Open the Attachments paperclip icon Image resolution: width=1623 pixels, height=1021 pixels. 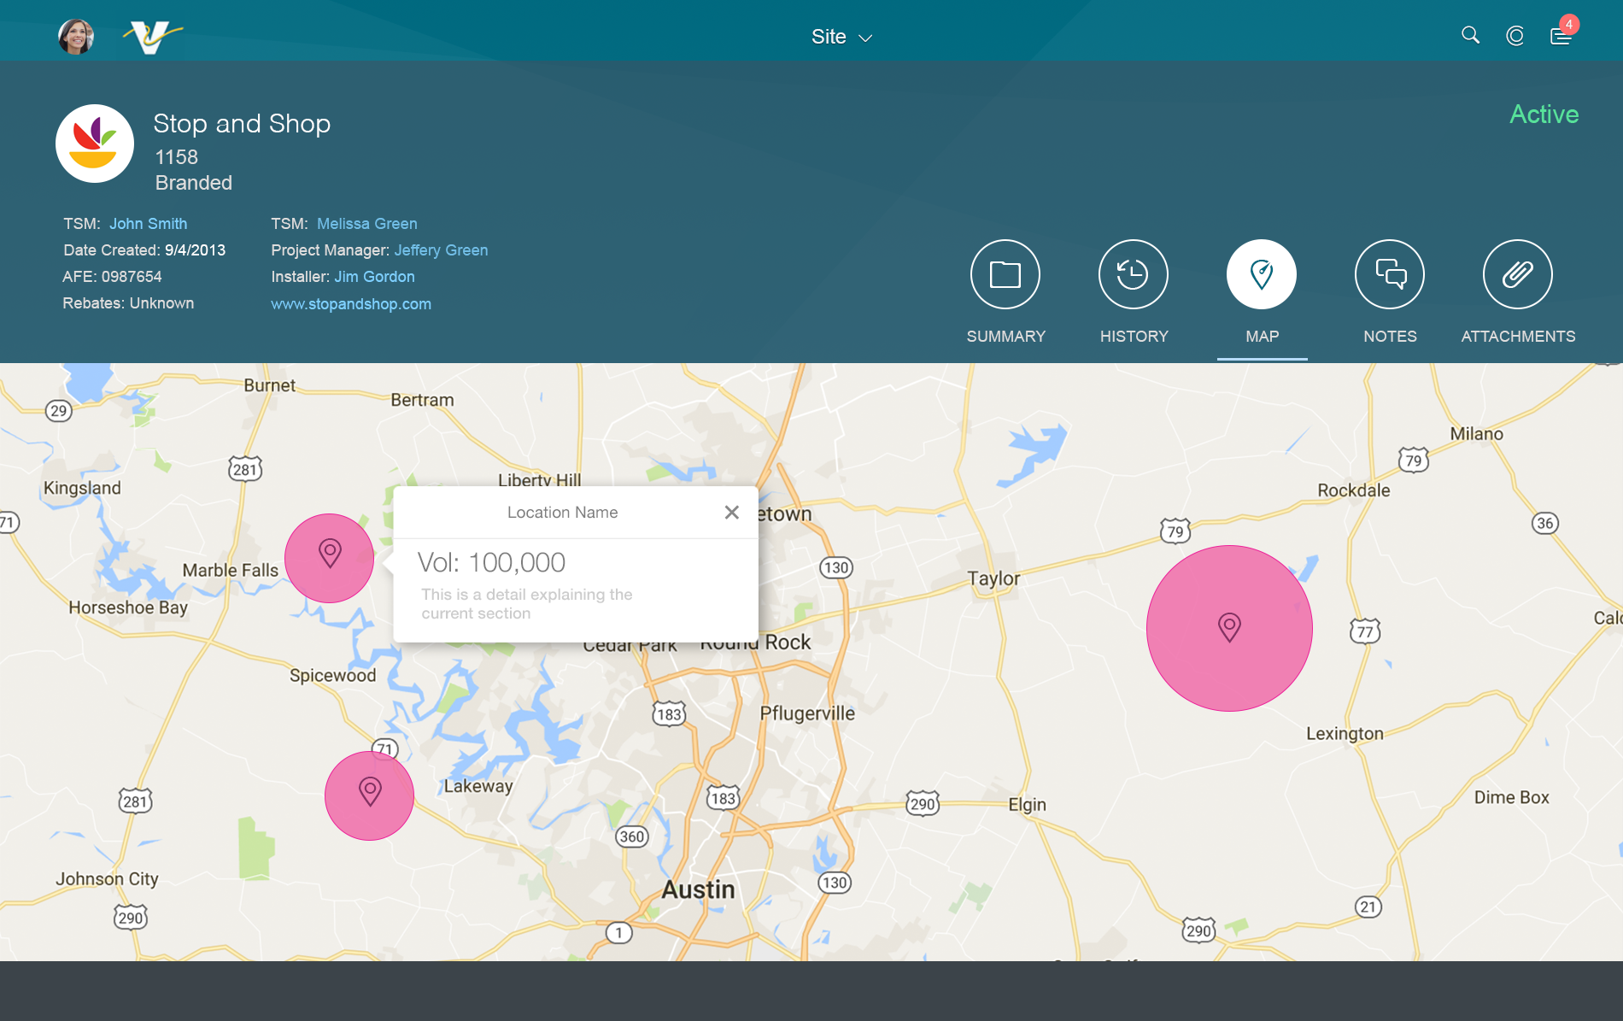pos(1518,274)
